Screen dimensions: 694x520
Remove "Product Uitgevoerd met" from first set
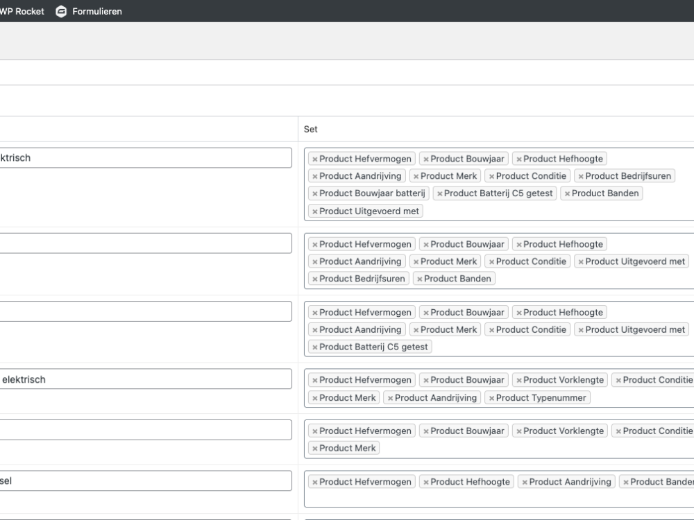[x=315, y=211]
